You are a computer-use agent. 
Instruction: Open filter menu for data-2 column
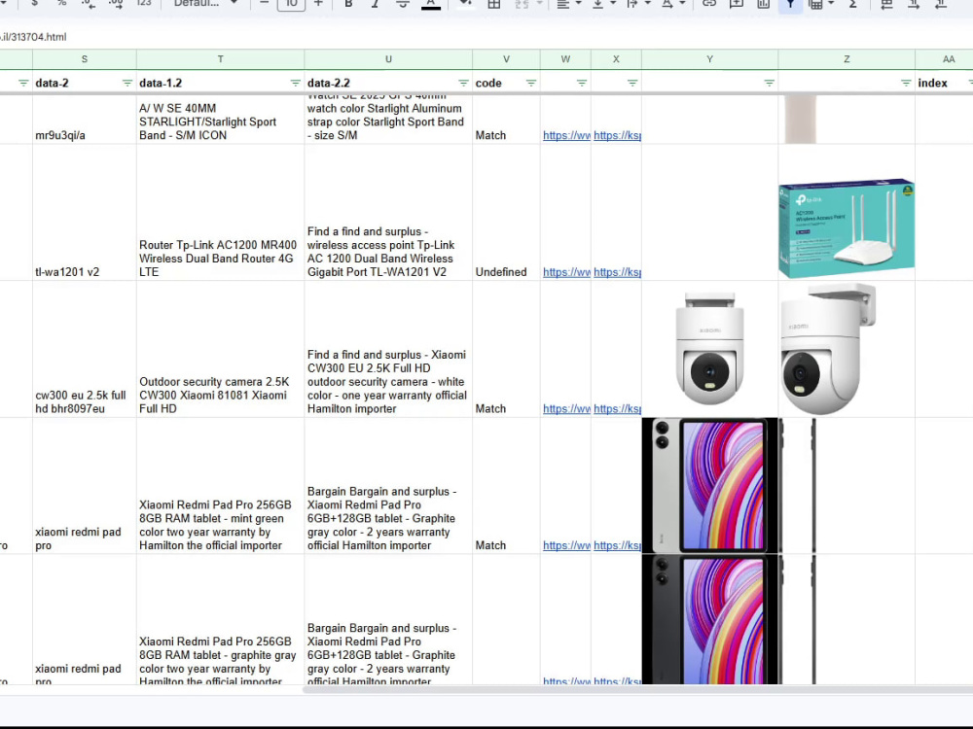point(127,83)
